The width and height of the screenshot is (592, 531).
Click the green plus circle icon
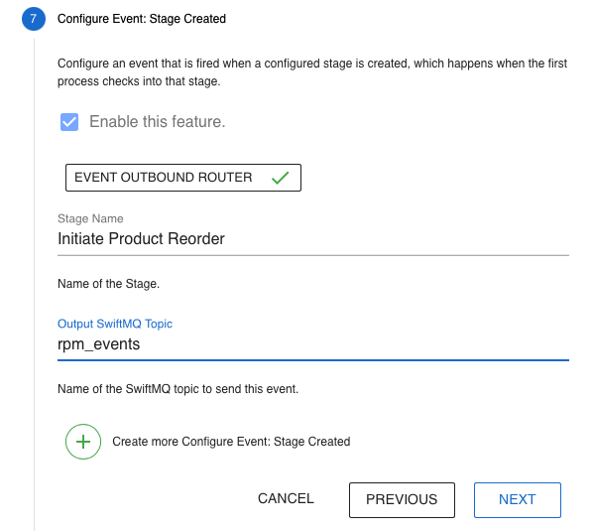coord(83,442)
